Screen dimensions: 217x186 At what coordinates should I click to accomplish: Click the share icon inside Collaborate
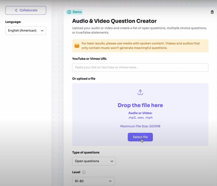pos(16,10)
